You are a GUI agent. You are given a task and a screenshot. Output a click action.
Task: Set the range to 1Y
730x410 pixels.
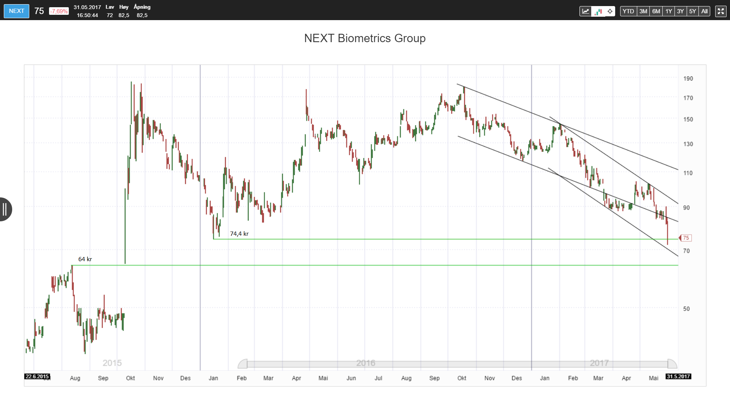668,11
